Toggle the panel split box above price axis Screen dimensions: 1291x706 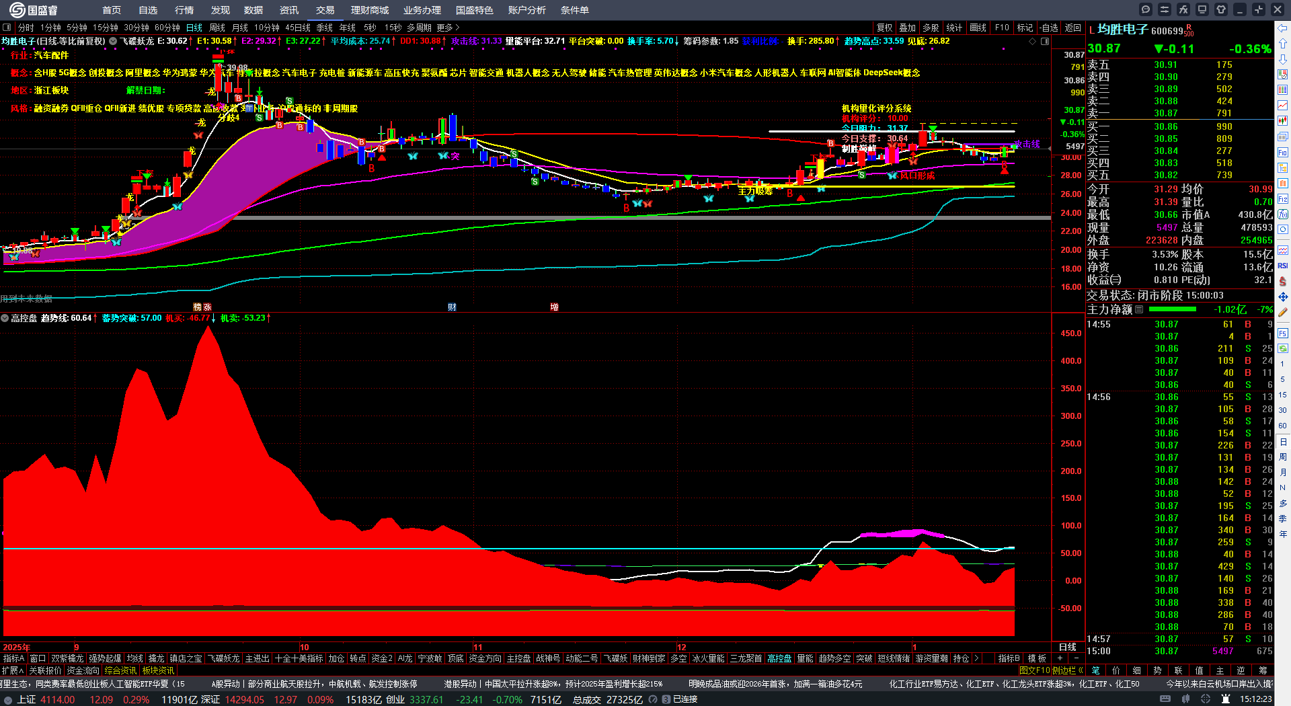[1045, 41]
